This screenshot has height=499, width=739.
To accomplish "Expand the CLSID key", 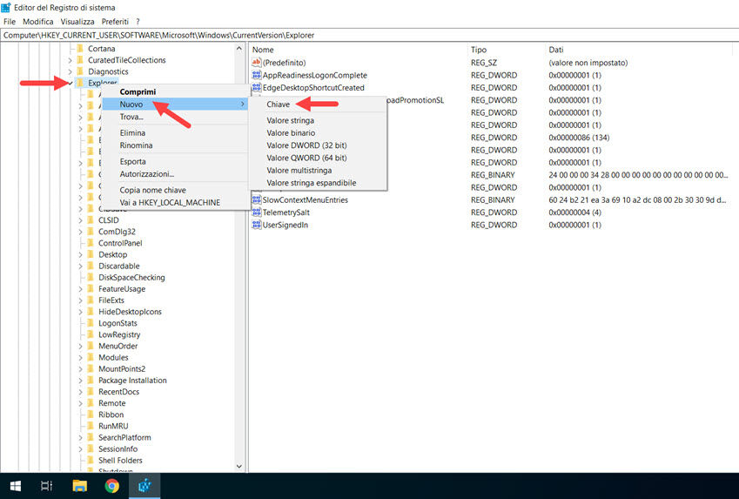I will [80, 219].
